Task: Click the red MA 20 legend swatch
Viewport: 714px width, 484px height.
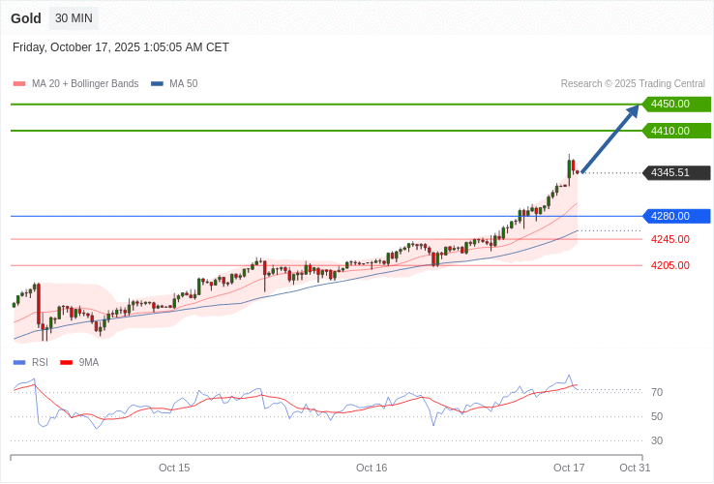Action: click(19, 84)
